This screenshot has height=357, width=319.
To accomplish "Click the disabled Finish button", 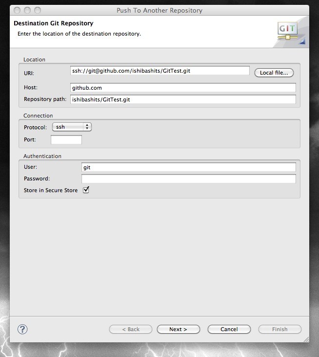I will coord(280,329).
